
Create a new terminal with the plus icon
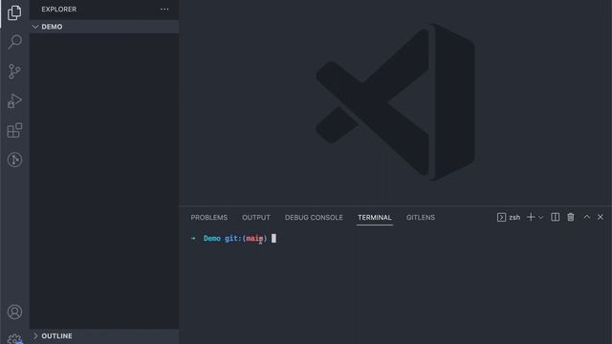[531, 217]
